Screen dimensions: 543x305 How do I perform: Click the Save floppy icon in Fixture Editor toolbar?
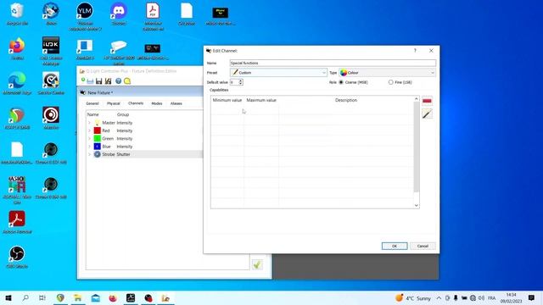98,81
